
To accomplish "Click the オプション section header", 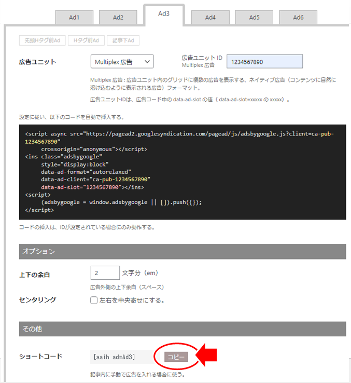I will 182,251.
